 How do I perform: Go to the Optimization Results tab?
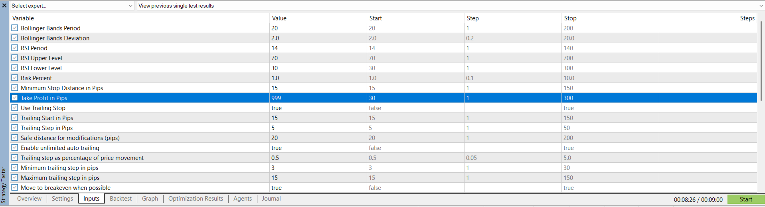coord(196,199)
